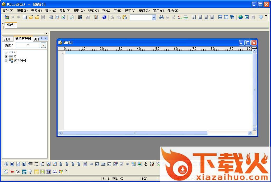Click the 筛选 filter input field
The image size is (271, 182).
coord(28,45)
